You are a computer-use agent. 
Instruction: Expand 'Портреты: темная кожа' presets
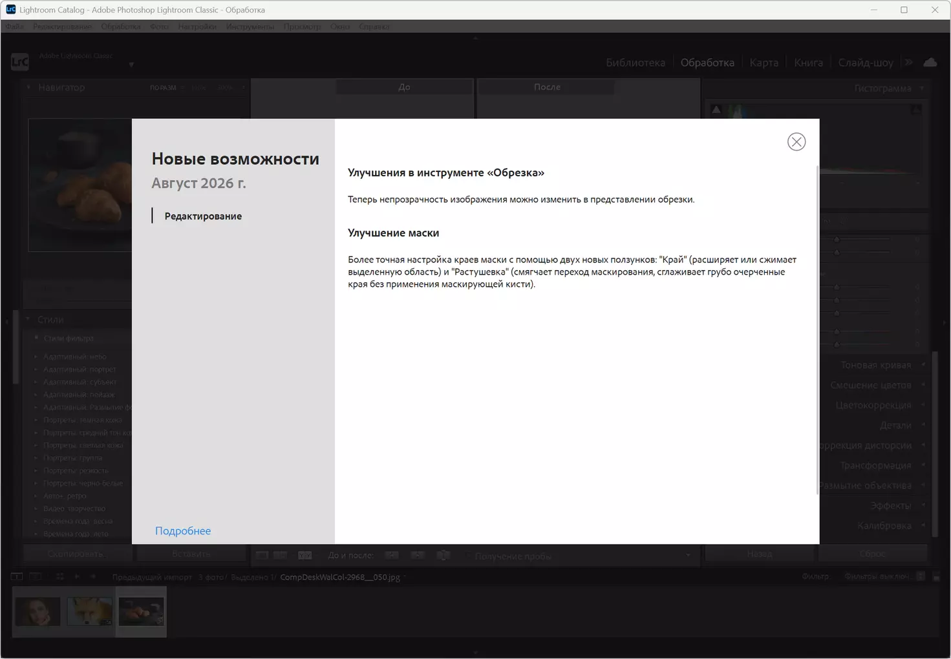click(37, 420)
